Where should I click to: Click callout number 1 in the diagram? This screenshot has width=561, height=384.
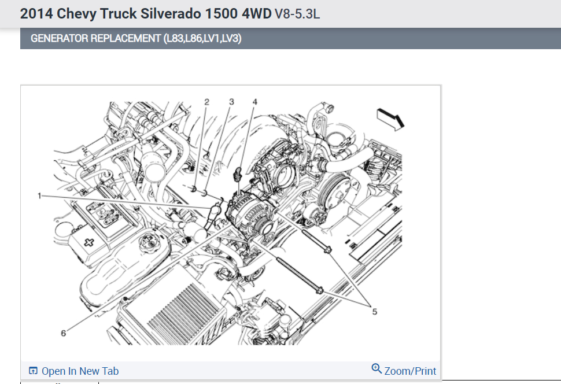tap(39, 195)
